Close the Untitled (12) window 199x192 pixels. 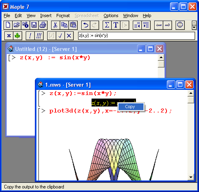(159, 49)
